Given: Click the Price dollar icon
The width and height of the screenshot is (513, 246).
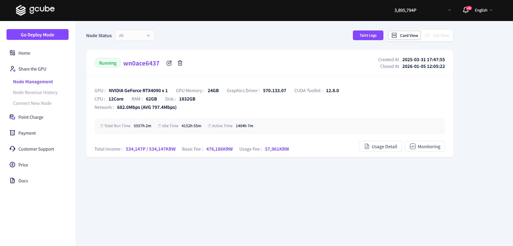Looking at the screenshot, I should (12, 165).
